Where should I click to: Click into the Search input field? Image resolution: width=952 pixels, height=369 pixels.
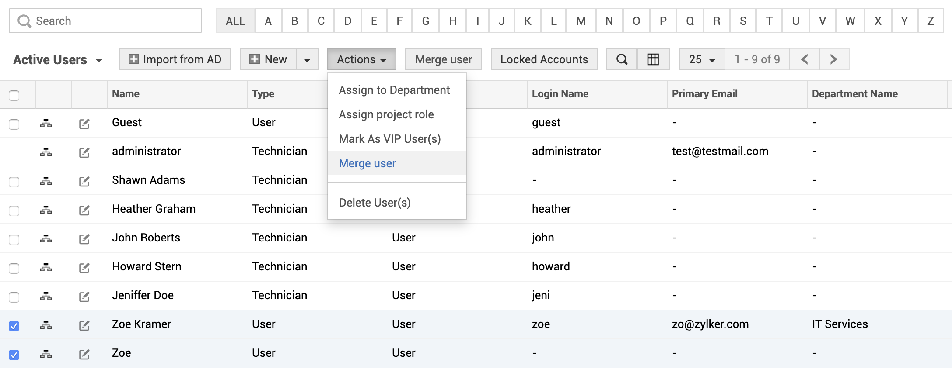105,21
